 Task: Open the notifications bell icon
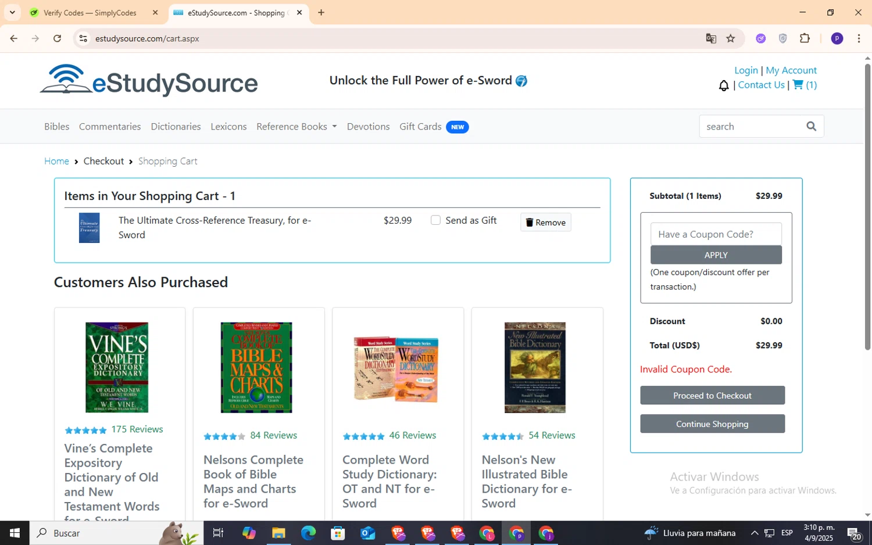(x=724, y=85)
